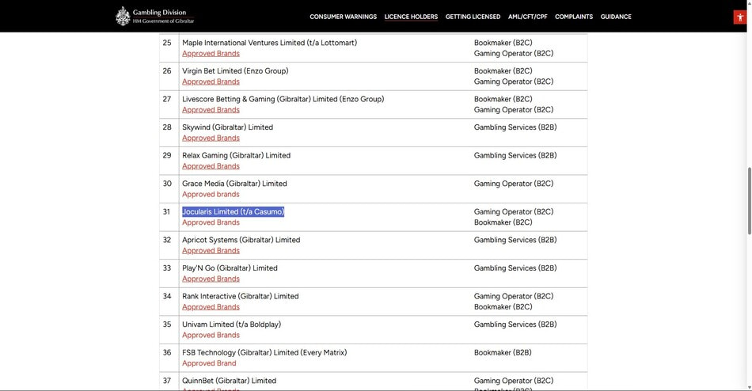Open Approved Brands for Jocularis Limited
Screen dimensions: 752x391
pos(211,222)
